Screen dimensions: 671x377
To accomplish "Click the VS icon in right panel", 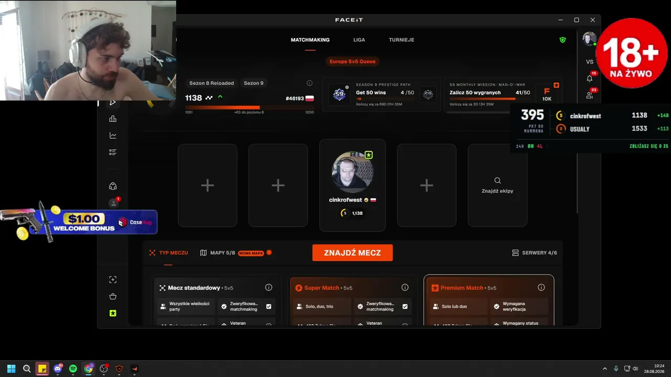I will pos(590,62).
